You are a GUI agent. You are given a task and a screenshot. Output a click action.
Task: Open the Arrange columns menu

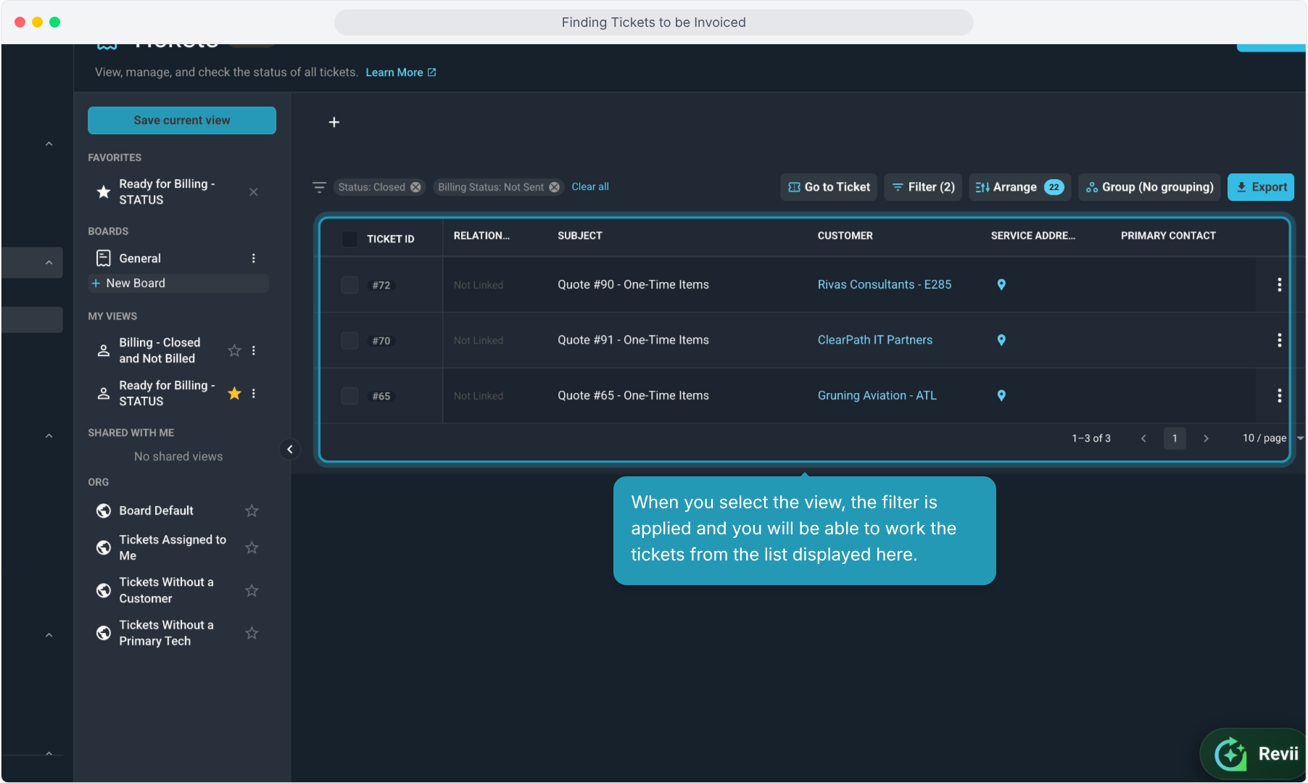(x=1019, y=187)
